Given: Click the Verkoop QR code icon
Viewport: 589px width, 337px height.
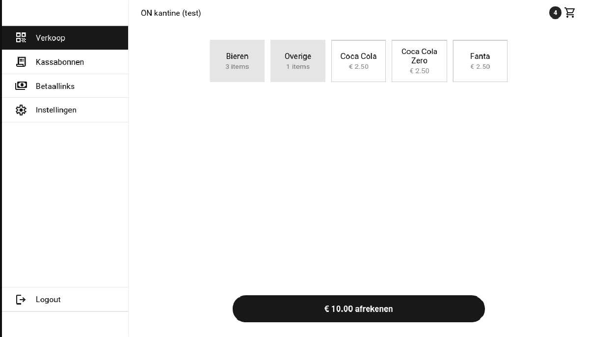Looking at the screenshot, I should [x=21, y=38].
